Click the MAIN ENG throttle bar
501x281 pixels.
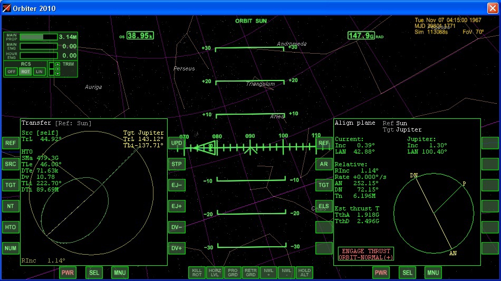point(38,46)
